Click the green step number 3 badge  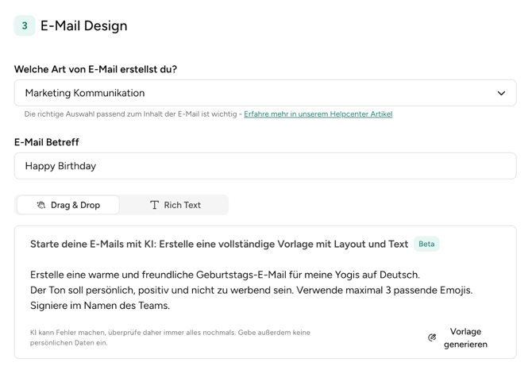(25, 25)
